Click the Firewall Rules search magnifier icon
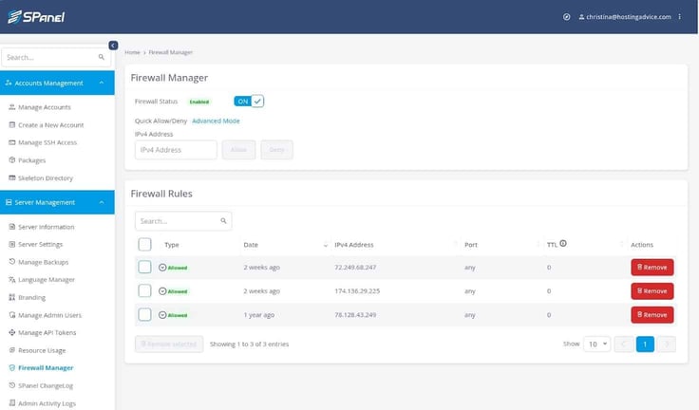The height and width of the screenshot is (410, 699). [223, 220]
